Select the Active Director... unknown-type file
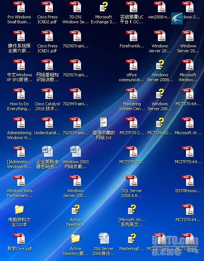Screen dimensions: 204x261 [75, 210]
